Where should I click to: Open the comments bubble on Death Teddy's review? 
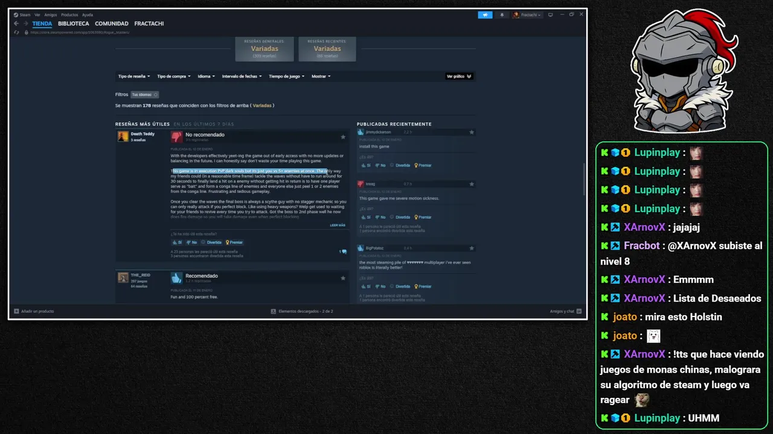(x=343, y=251)
